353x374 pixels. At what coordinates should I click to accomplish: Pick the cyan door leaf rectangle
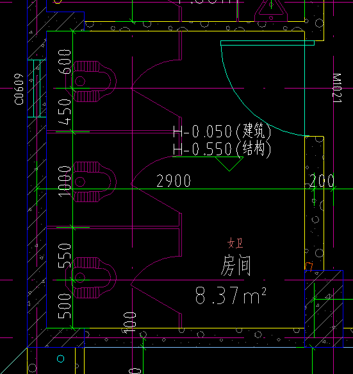(x=267, y=43)
